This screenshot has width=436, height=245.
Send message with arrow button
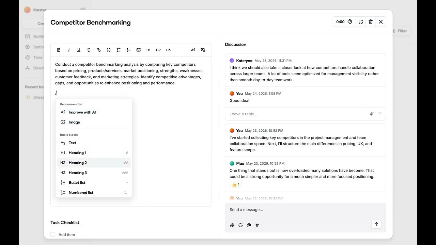[376, 224]
